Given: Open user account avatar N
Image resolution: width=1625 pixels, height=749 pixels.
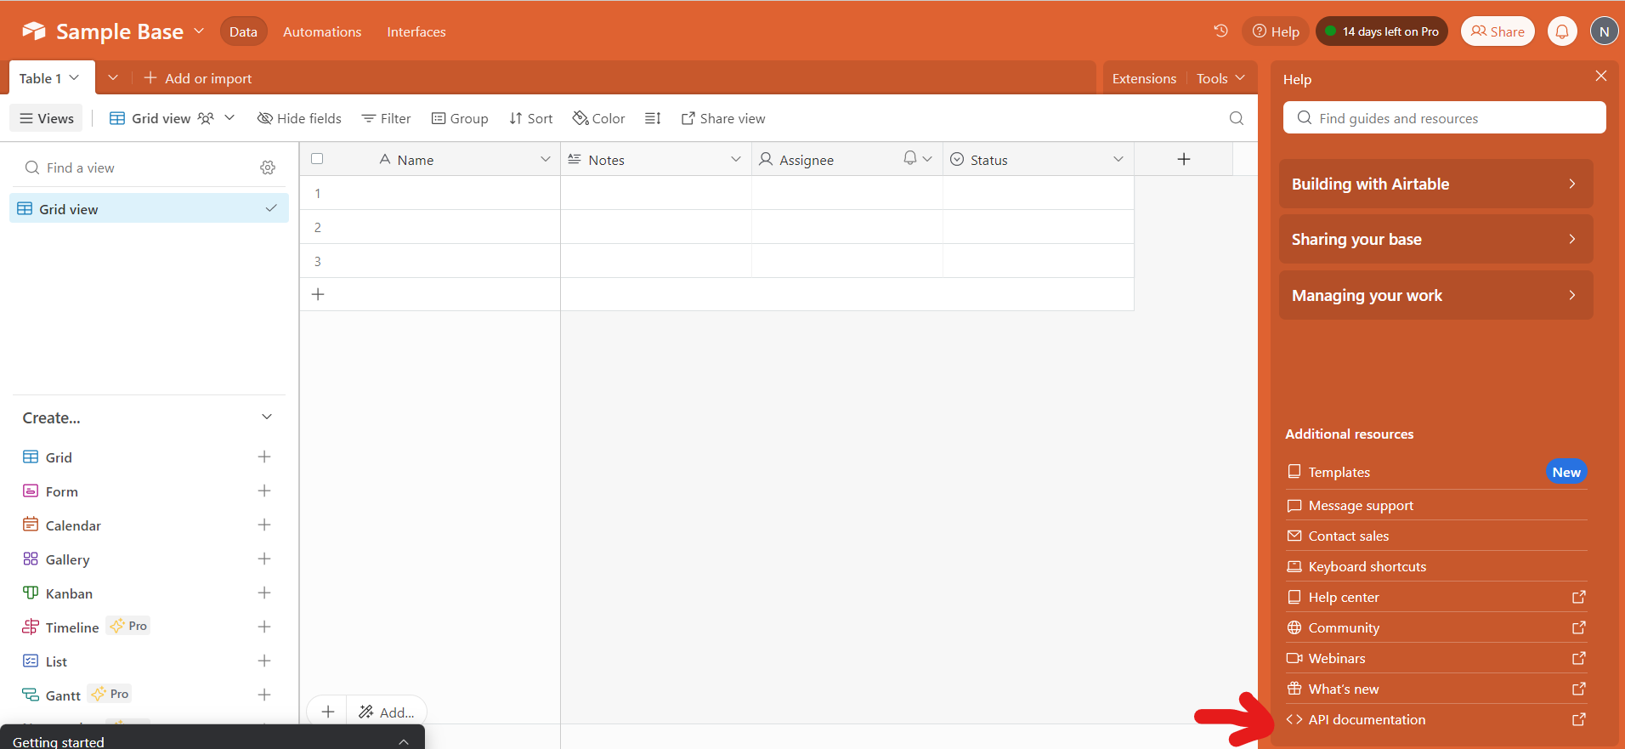Looking at the screenshot, I should 1604,31.
